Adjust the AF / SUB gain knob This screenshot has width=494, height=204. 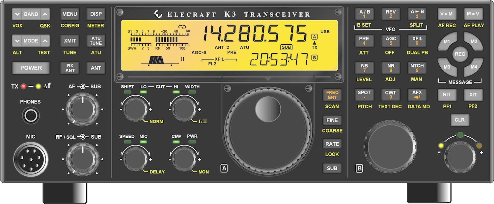coord(82,109)
